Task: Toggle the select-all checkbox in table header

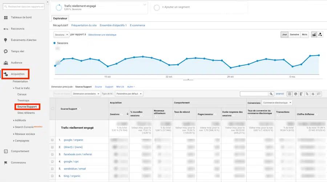Action: click(53, 109)
